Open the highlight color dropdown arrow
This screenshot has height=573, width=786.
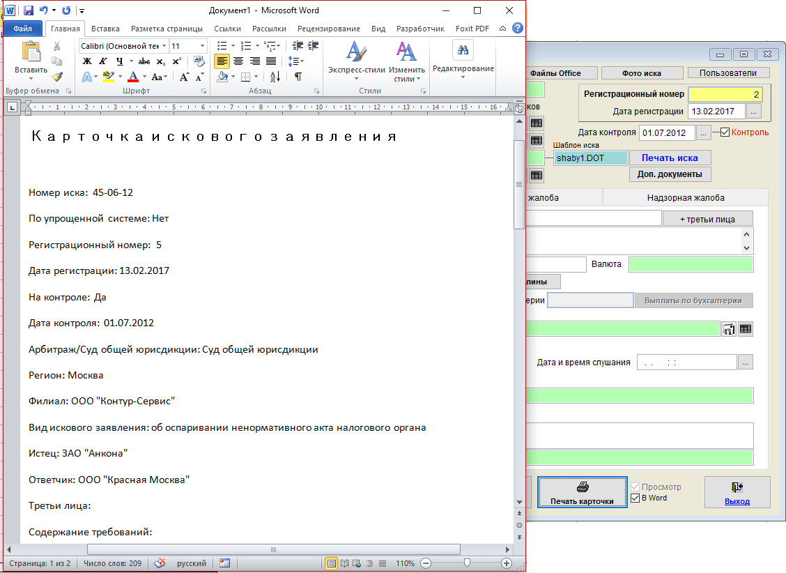(x=121, y=77)
